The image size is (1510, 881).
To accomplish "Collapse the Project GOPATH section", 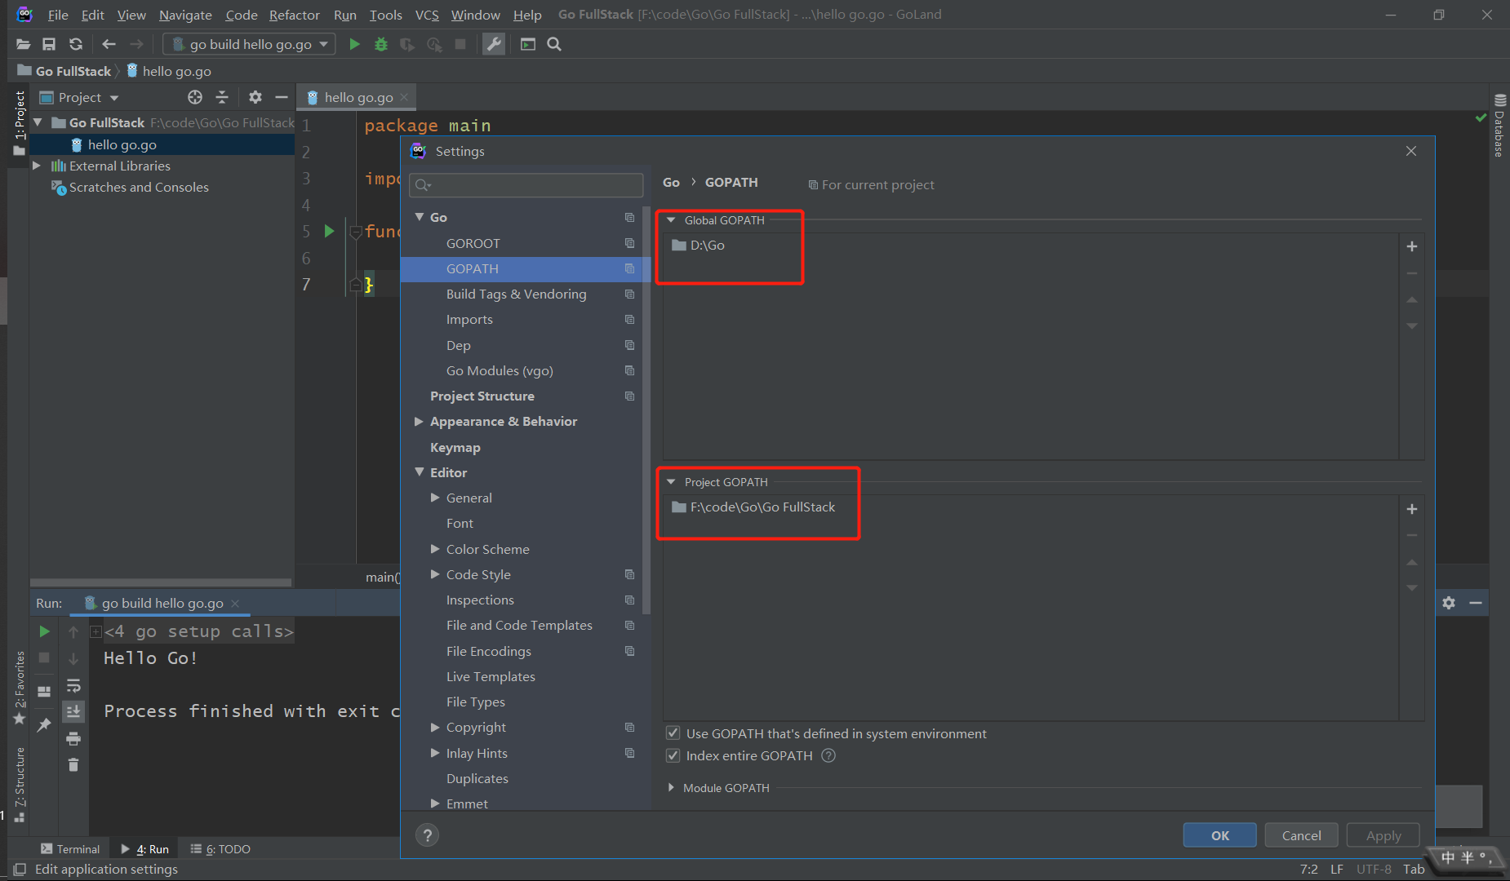I will (x=671, y=482).
